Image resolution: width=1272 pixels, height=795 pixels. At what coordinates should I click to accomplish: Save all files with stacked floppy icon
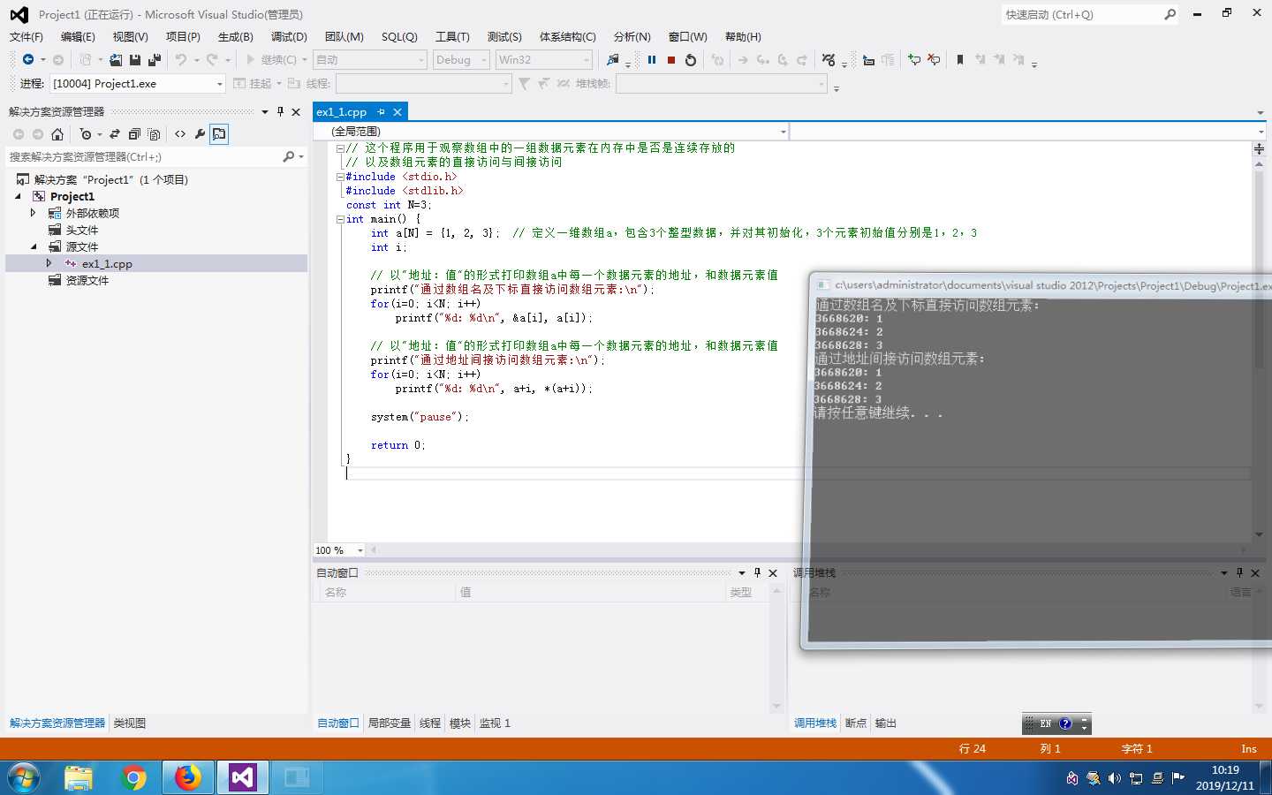point(155,60)
